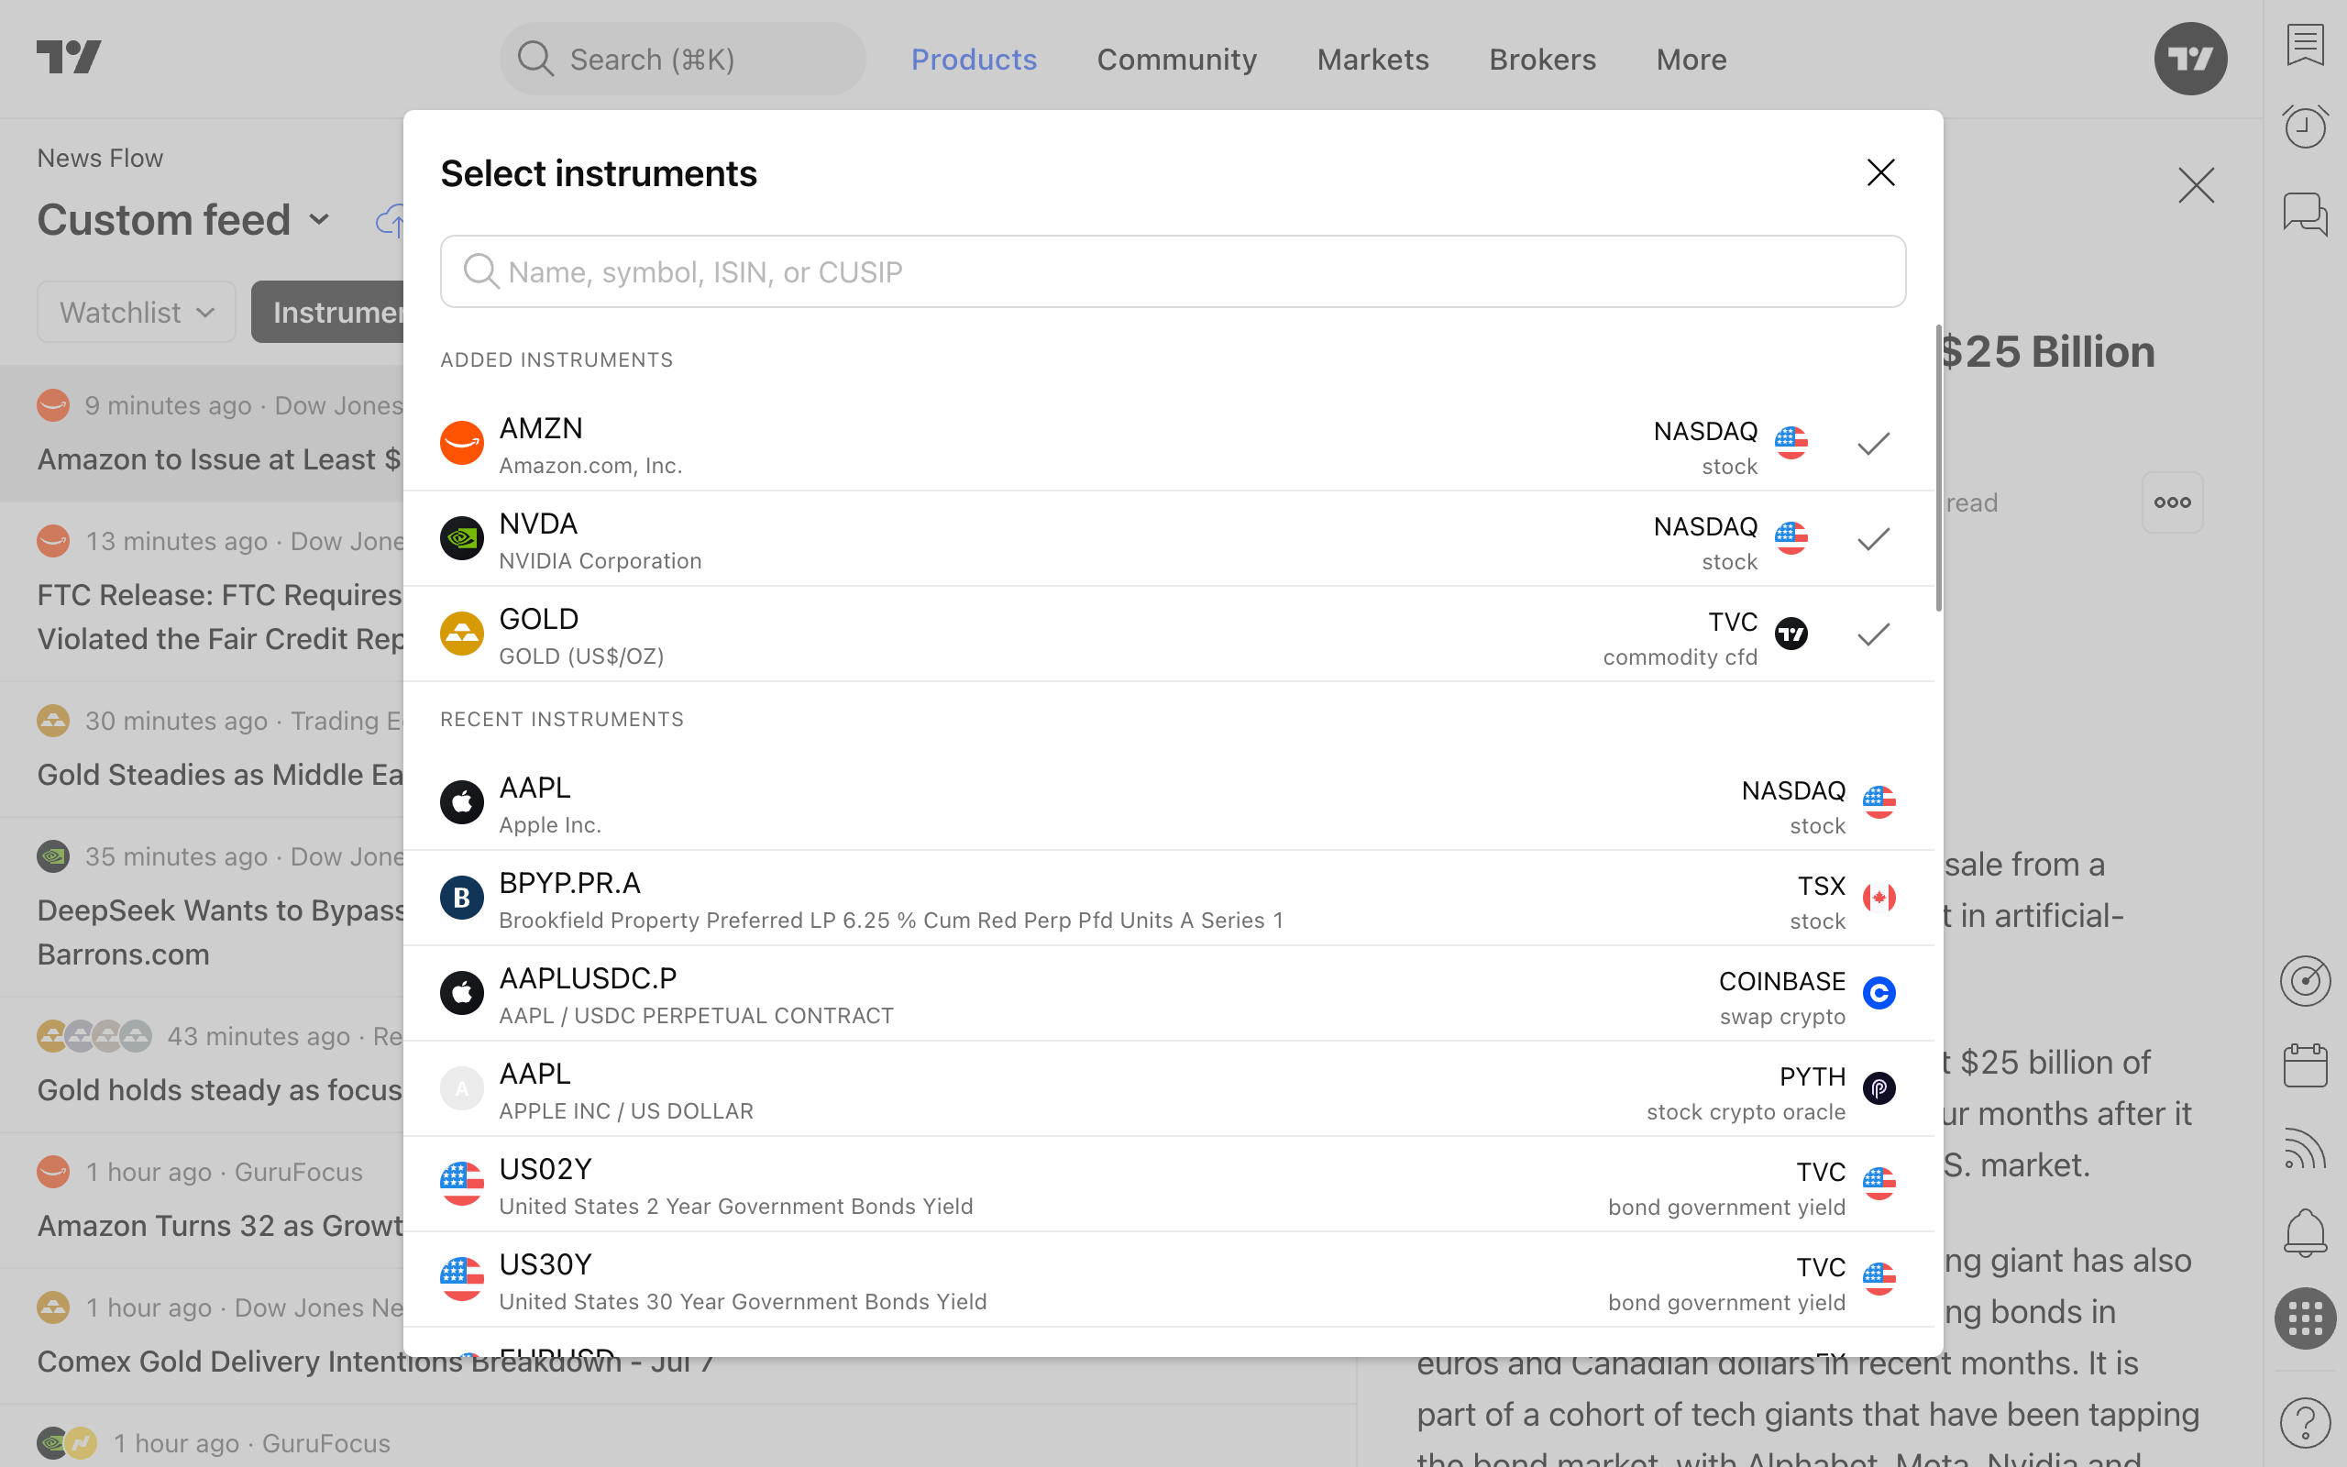Open the apps grid icon in sidebar
Image resolution: width=2347 pixels, height=1467 pixels.
[x=2304, y=1318]
